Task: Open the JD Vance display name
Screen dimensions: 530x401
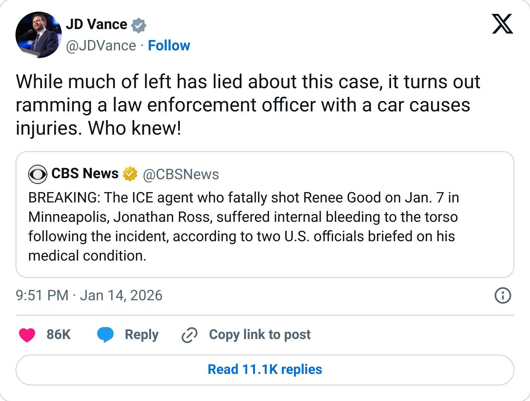Action: coord(96,25)
